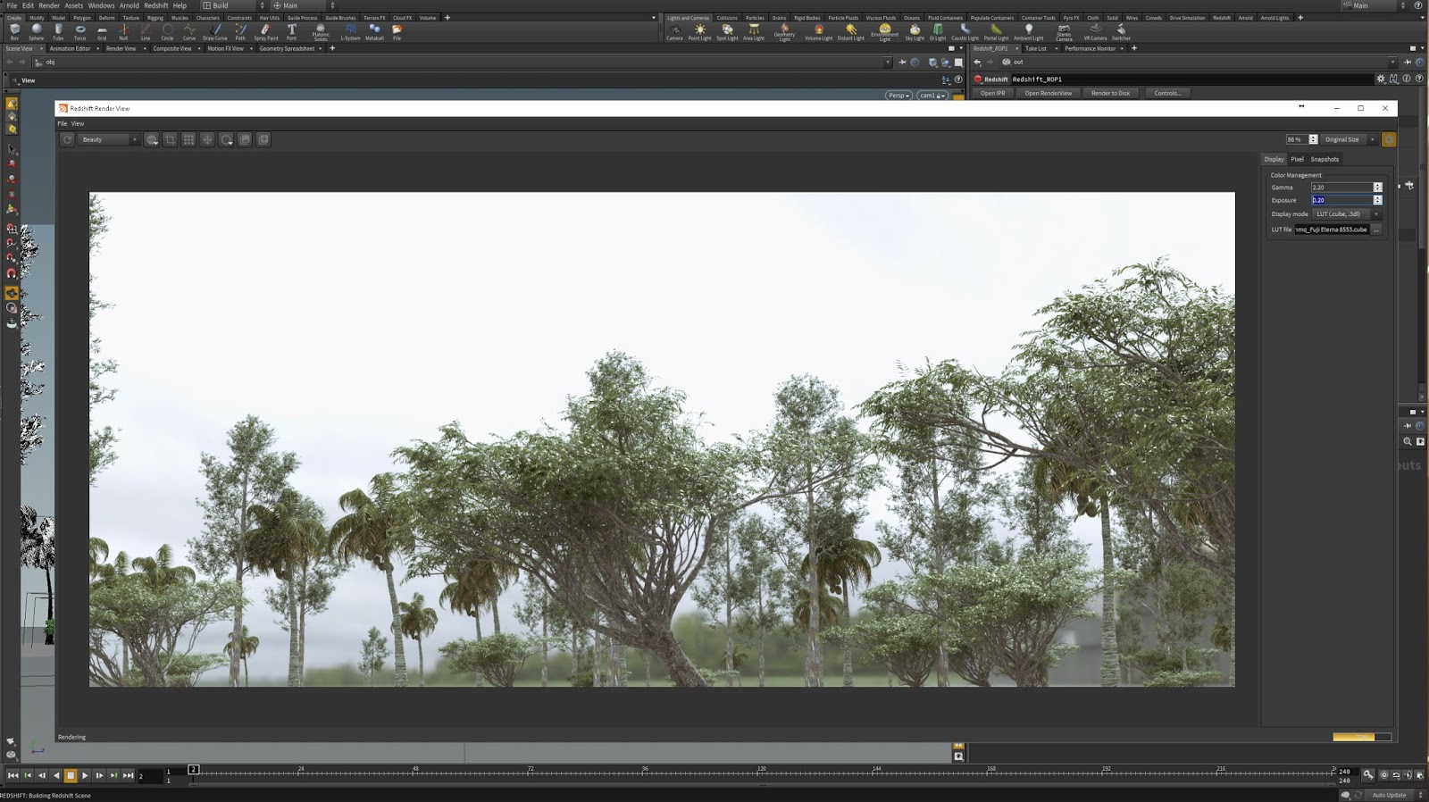Click the snowflake freeze icon in Render View
This screenshot has height=802, width=1429.
207,139
